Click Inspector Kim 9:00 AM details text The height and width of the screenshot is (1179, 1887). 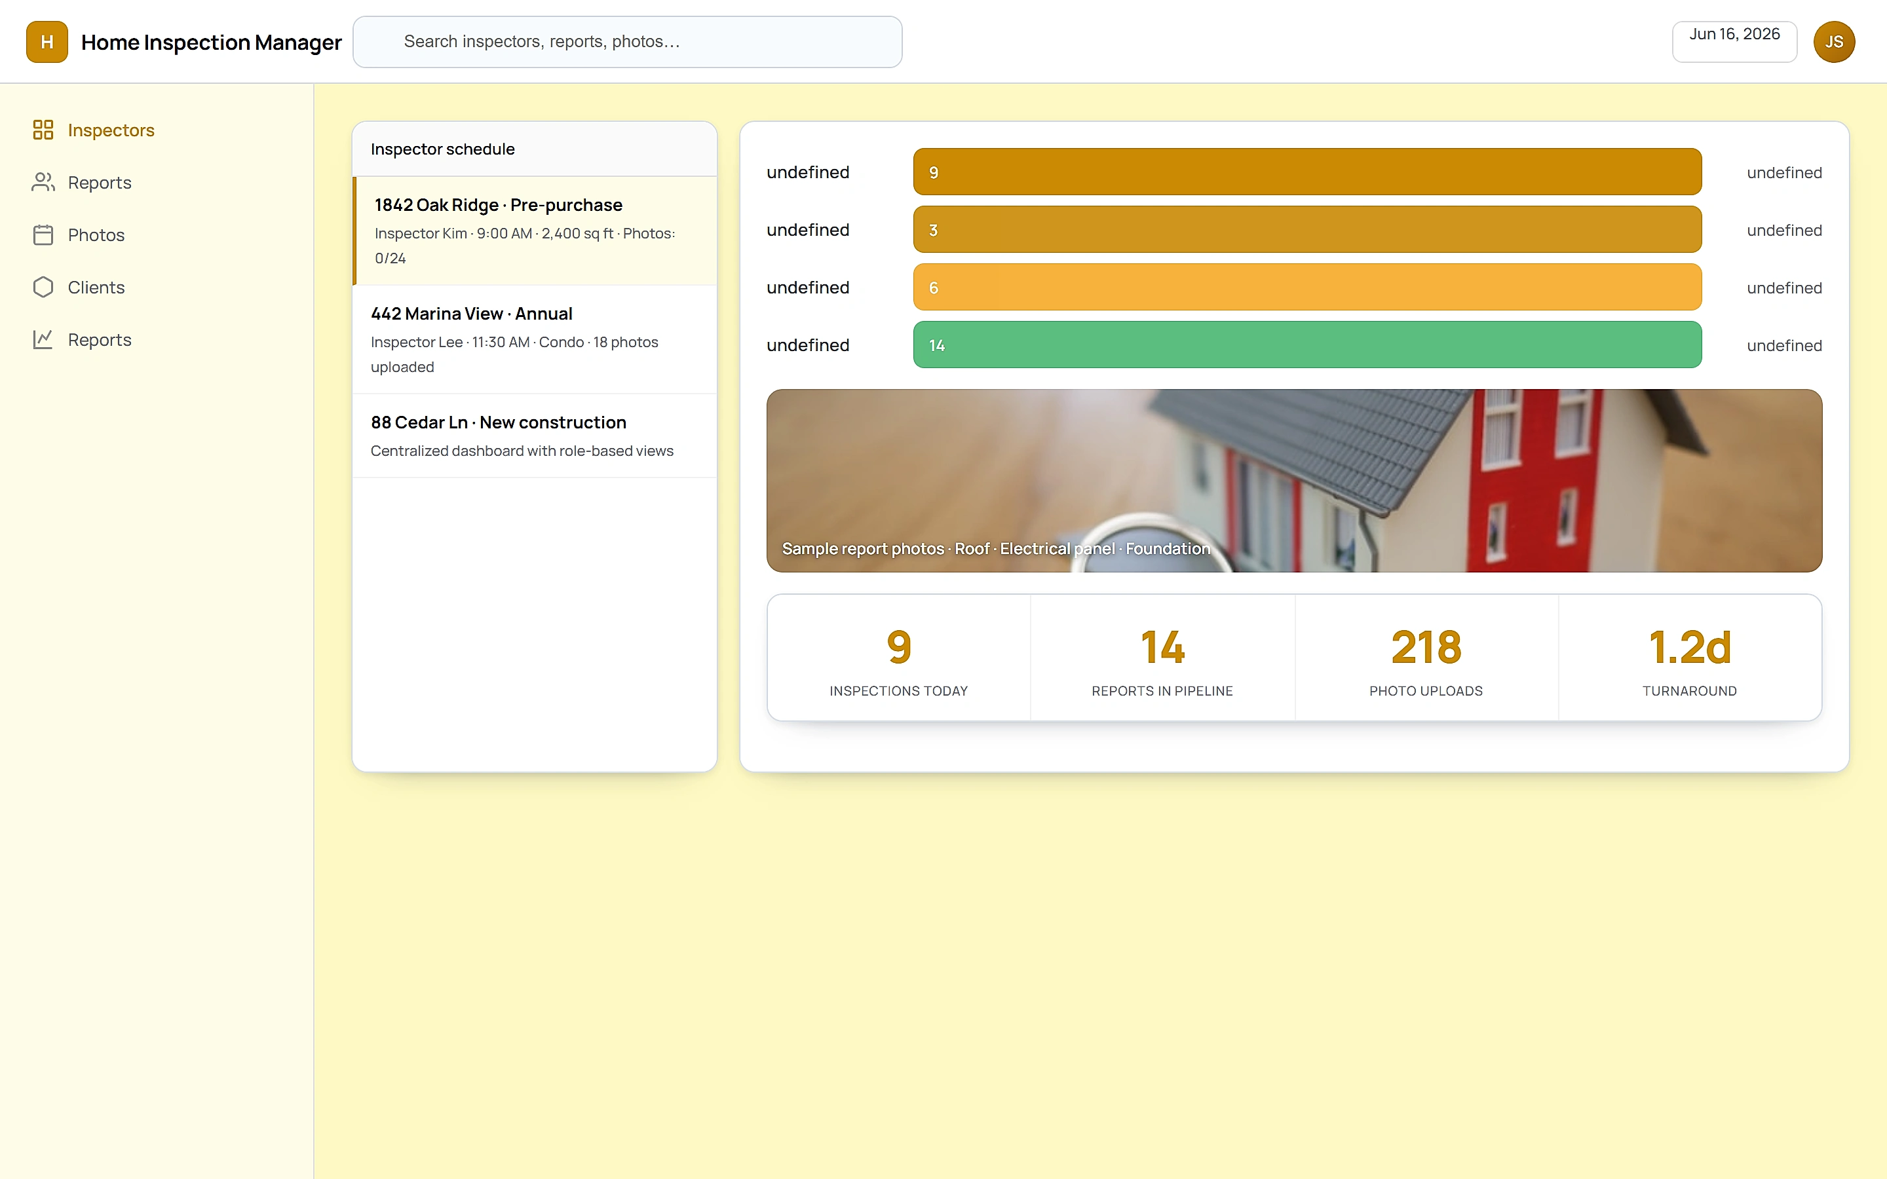[x=525, y=246]
